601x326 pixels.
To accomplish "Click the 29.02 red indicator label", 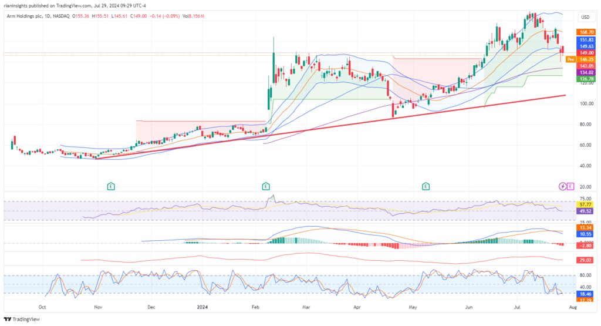I will pos(586,260).
